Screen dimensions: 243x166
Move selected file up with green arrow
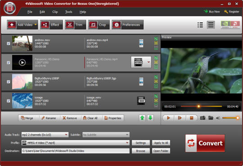[142, 118]
